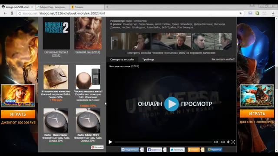The image size is (278, 156).
Task: Reload the page with refresh icon
Action: [x=20, y=13]
